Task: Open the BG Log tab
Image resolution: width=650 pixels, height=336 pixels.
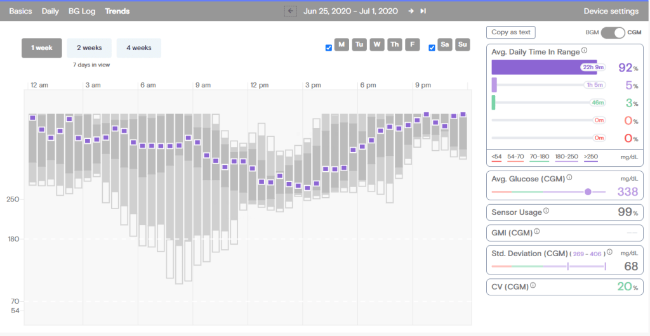Action: (x=83, y=11)
